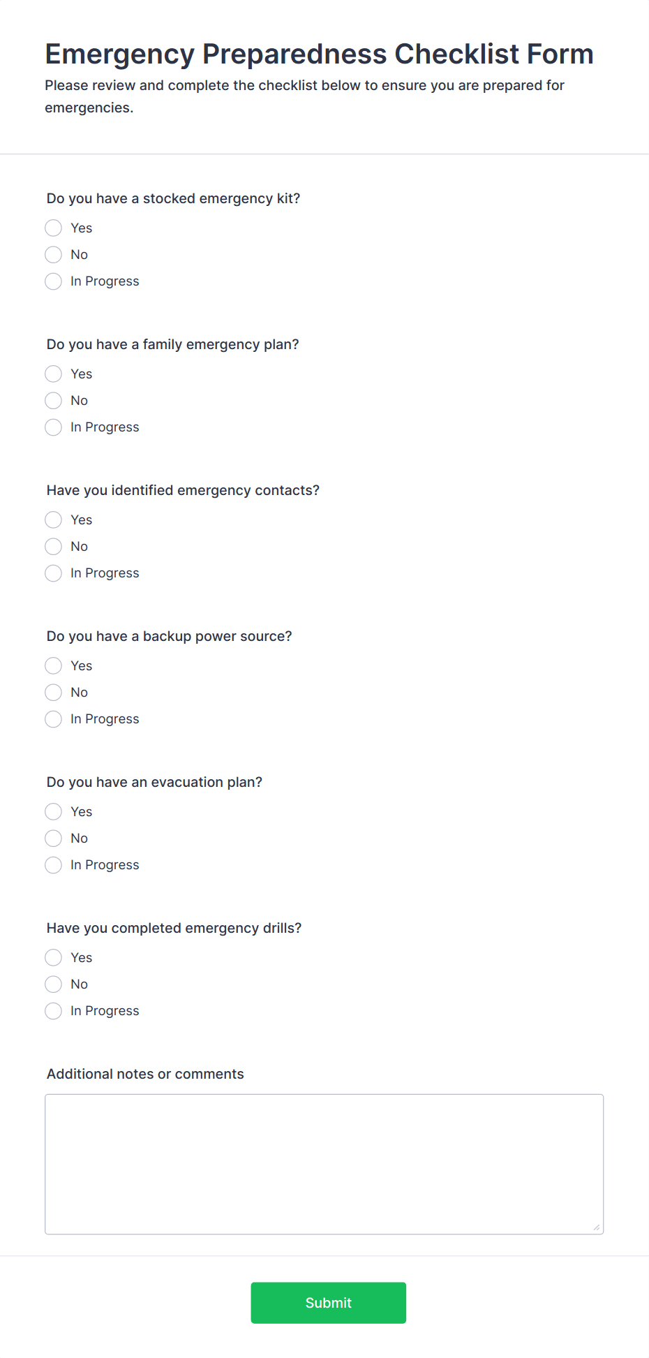Click the additional notes text area

pyautogui.click(x=324, y=1163)
